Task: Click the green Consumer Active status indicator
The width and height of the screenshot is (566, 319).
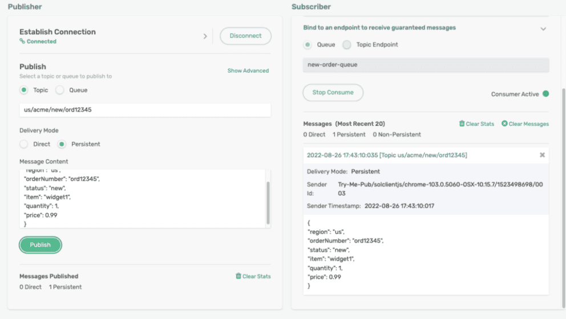Action: pos(545,94)
